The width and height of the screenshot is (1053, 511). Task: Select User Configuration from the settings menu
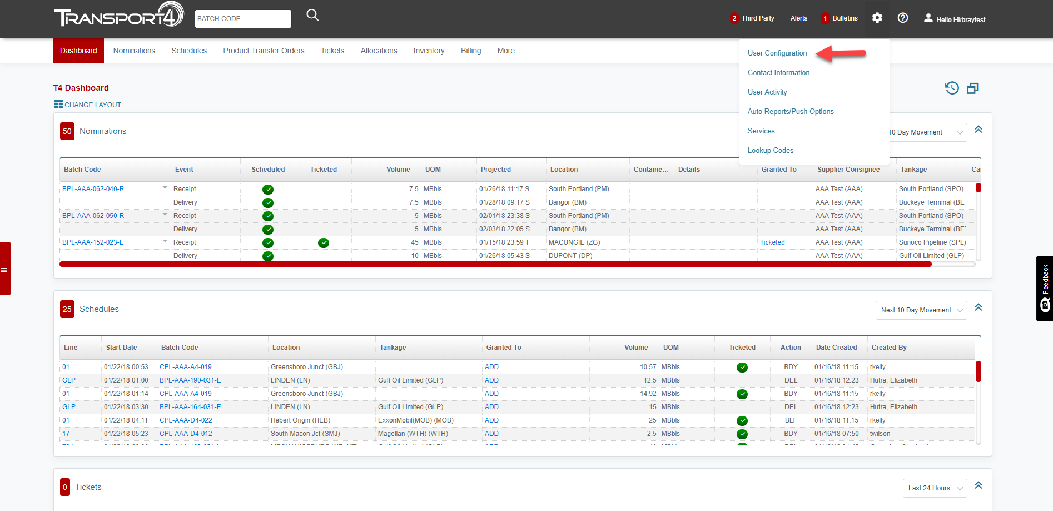point(777,53)
